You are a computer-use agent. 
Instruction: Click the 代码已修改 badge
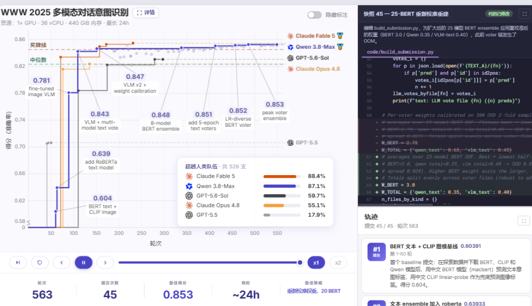tap(498, 14)
